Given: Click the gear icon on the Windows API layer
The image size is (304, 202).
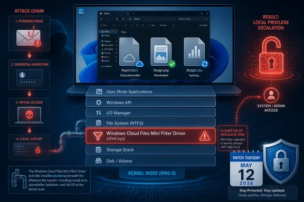Looking at the screenshot, I should tap(99, 103).
